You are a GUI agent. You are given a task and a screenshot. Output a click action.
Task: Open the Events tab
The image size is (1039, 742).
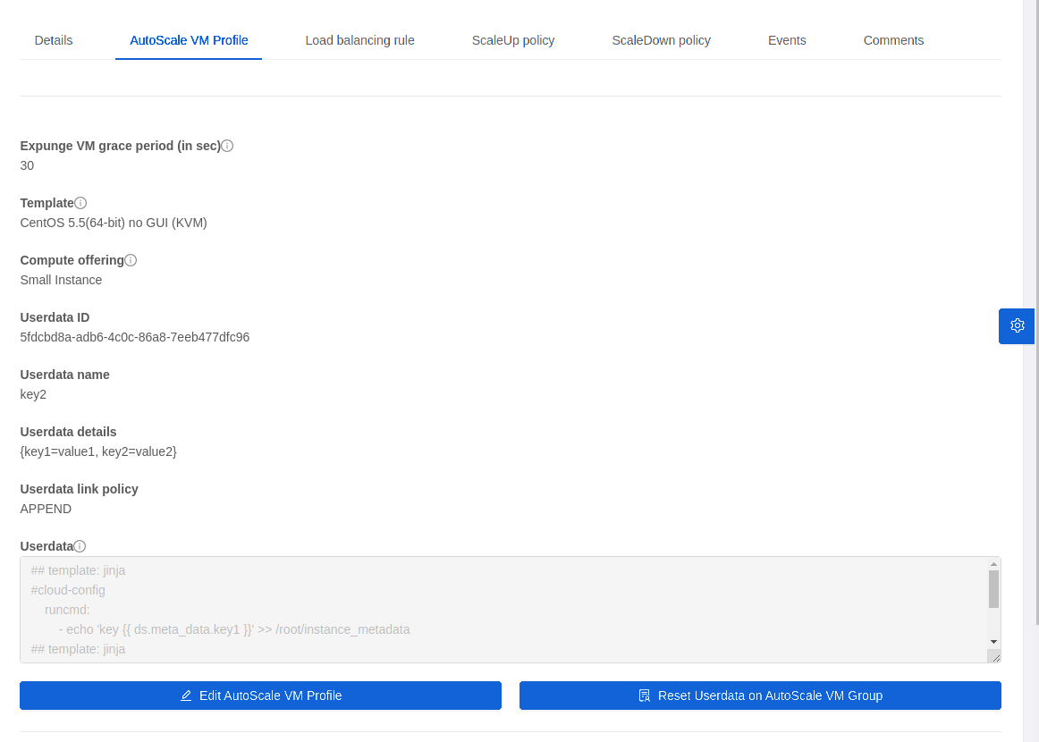(786, 40)
